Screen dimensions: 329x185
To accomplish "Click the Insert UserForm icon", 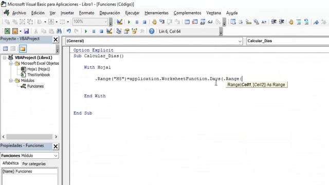I will (x=15, y=31).
